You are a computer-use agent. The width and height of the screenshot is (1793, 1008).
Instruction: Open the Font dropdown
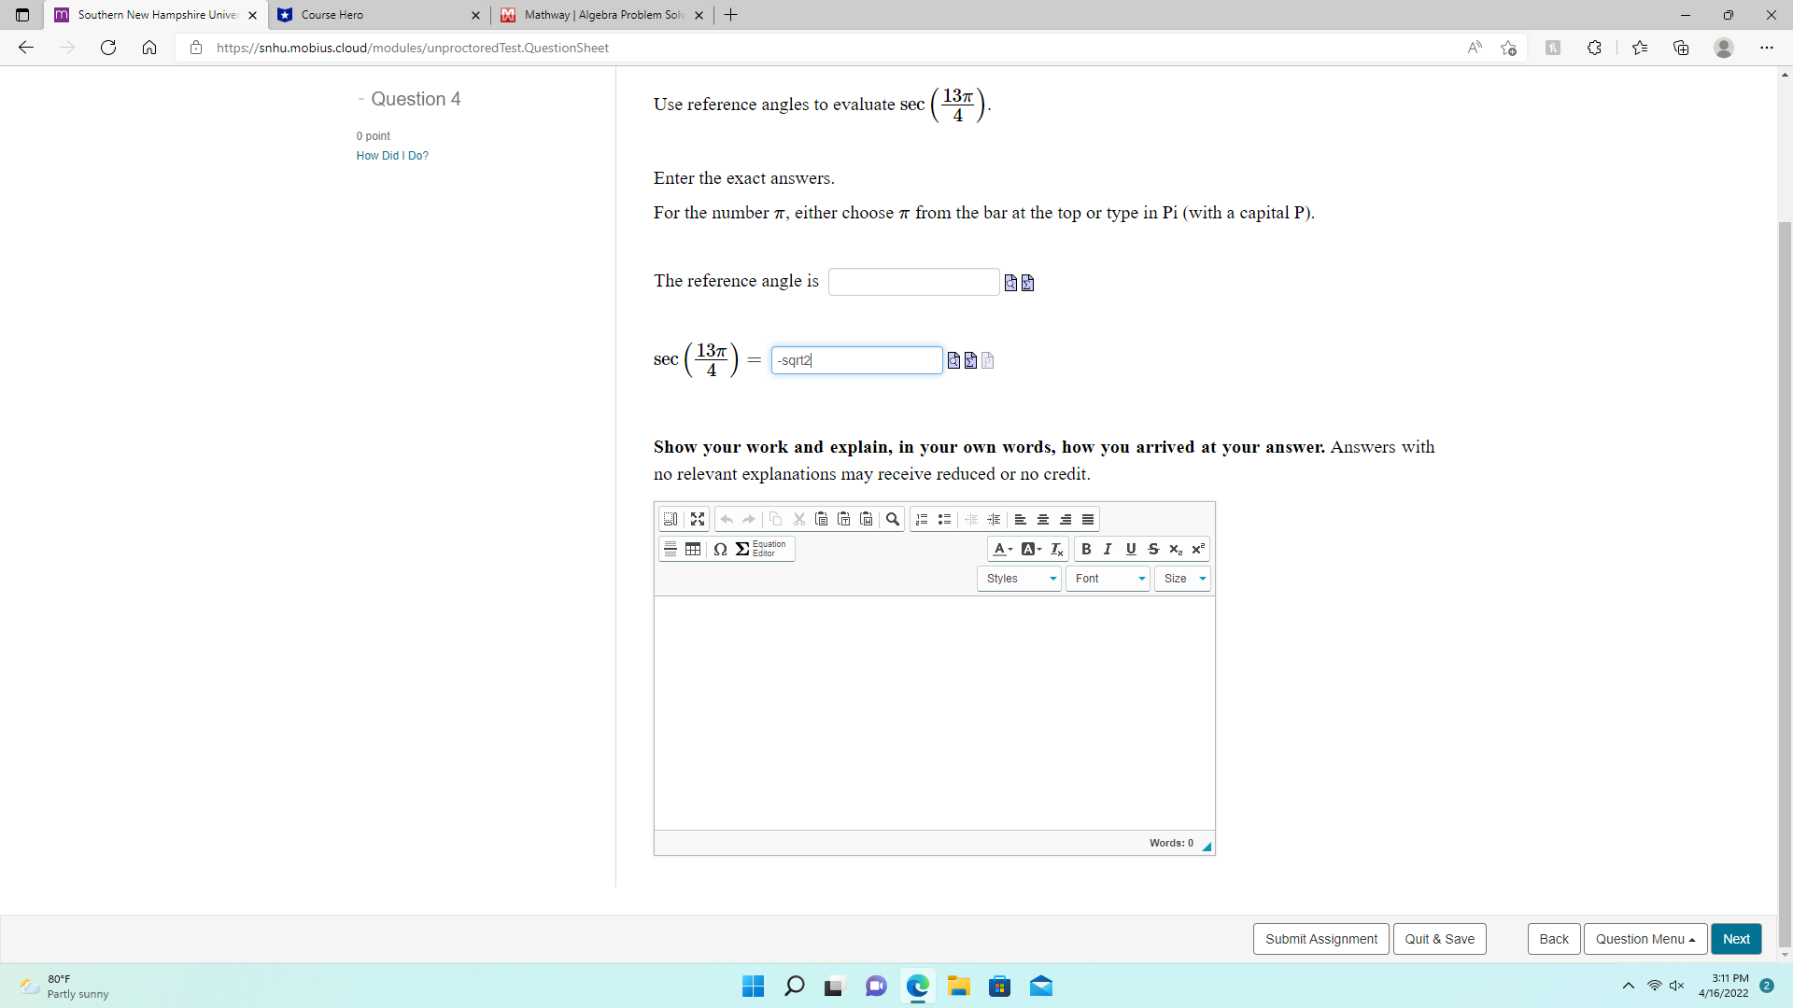(x=1107, y=579)
